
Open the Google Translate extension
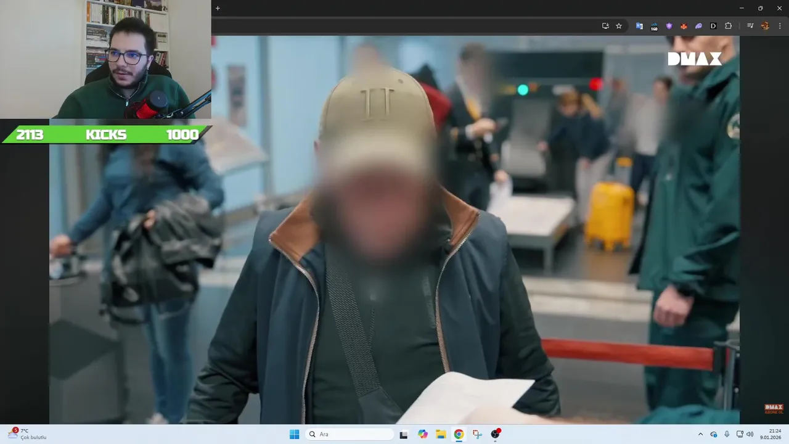(x=639, y=26)
